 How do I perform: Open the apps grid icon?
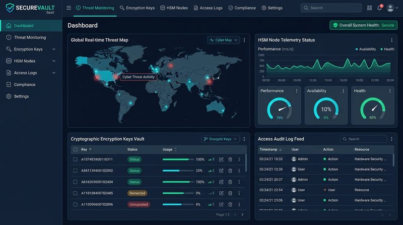[x=369, y=8]
